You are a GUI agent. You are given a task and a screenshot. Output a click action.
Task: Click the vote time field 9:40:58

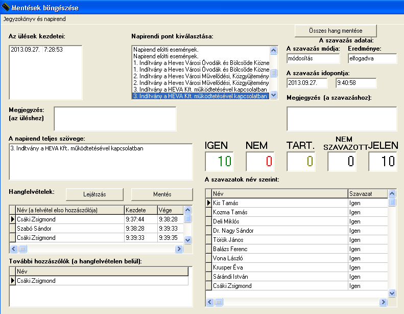click(x=356, y=83)
